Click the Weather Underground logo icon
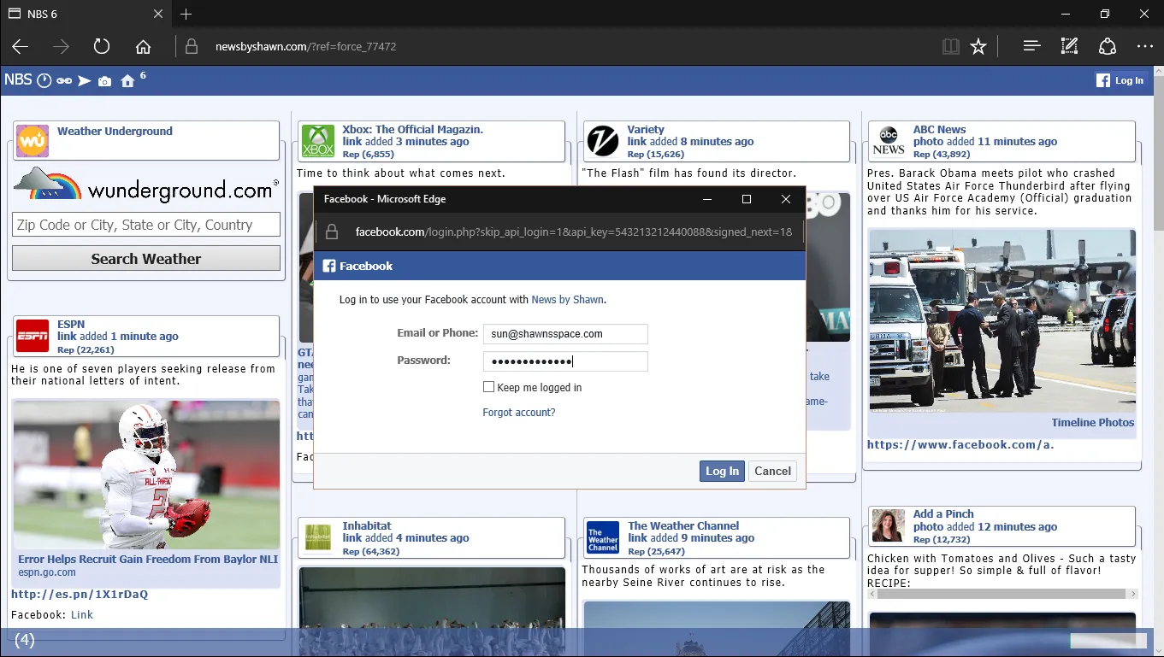The height and width of the screenshot is (657, 1164). 32,140
